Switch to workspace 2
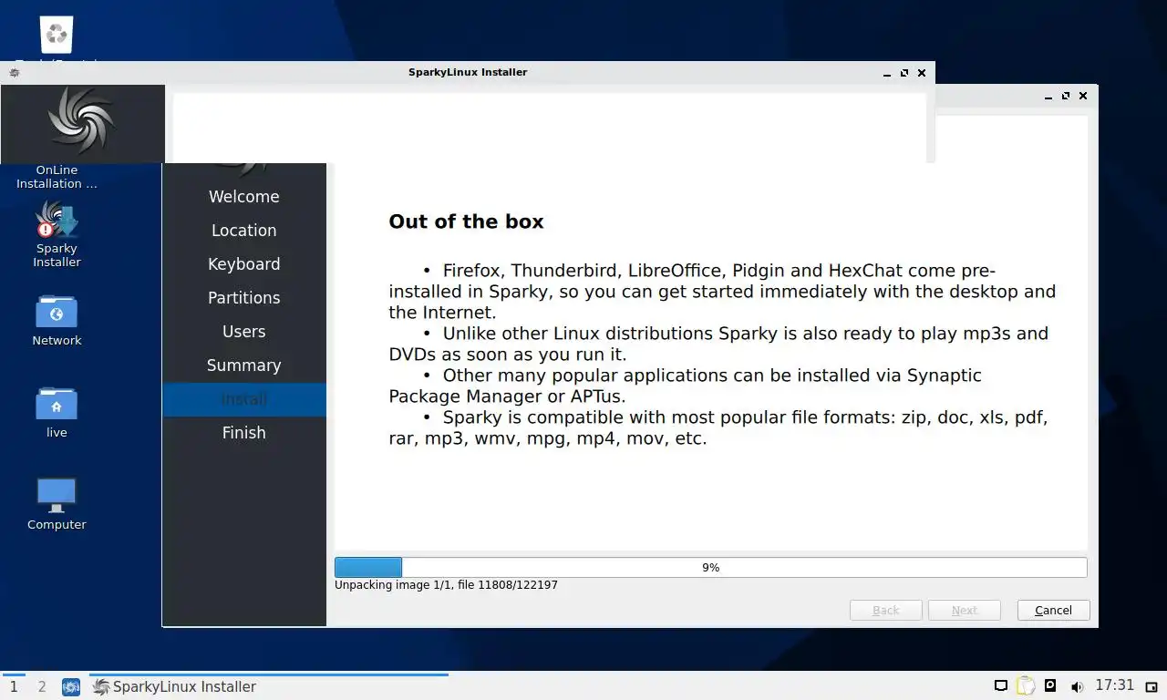This screenshot has height=700, width=1167. [x=42, y=686]
